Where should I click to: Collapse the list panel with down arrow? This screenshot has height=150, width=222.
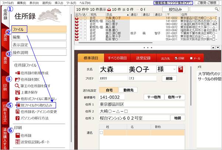coord(218,48)
